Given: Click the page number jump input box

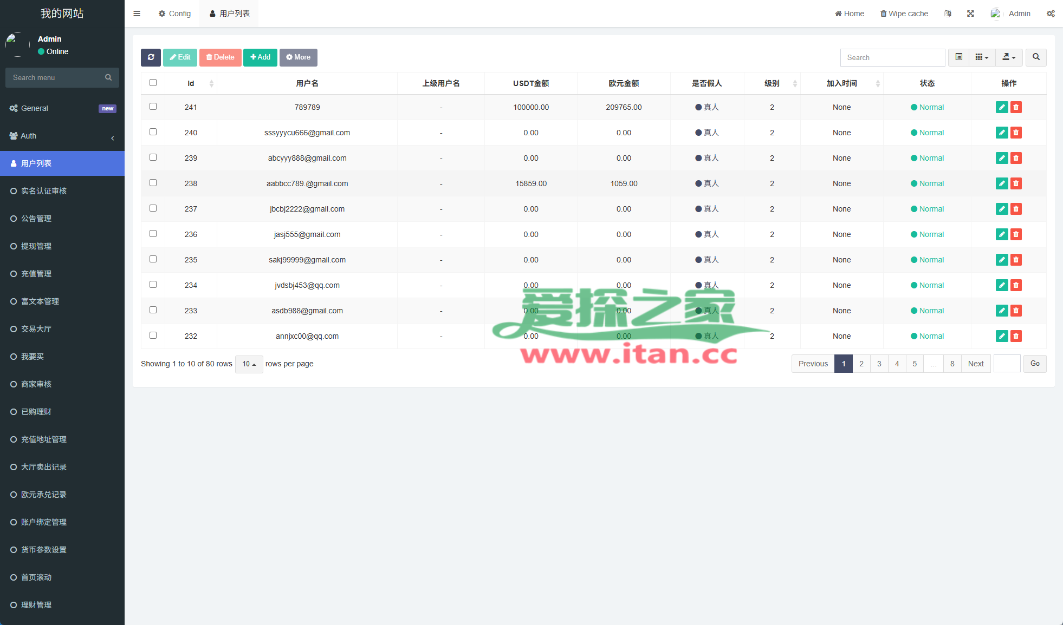Looking at the screenshot, I should click(1007, 364).
